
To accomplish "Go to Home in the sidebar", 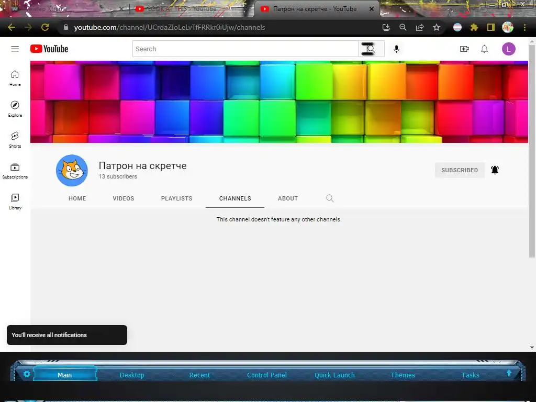I will (15, 79).
